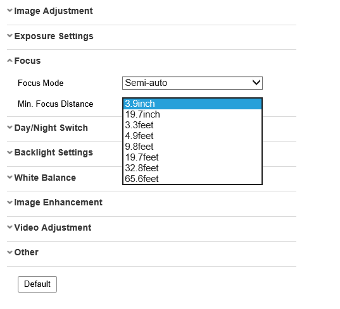Expand the Exposure Settings section
The width and height of the screenshot is (340, 309).
tap(50, 36)
